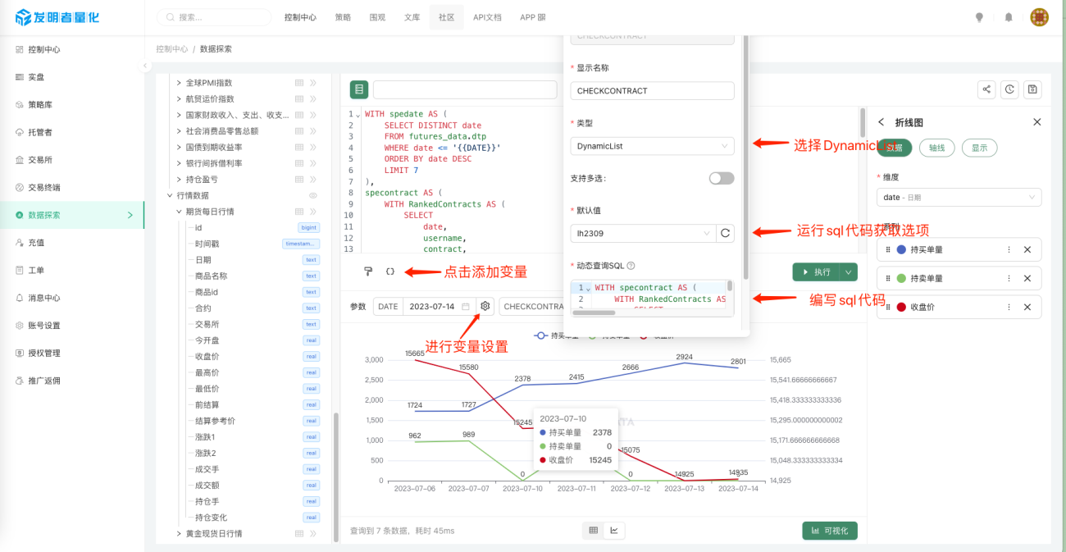Open the 默认值 lh2309 dropdown

(x=643, y=234)
